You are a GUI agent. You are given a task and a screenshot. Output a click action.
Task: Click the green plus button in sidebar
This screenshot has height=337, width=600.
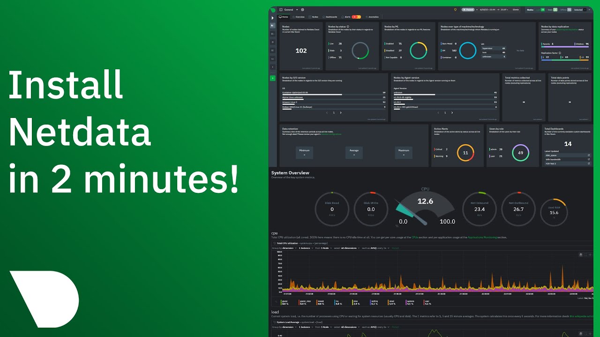272,78
